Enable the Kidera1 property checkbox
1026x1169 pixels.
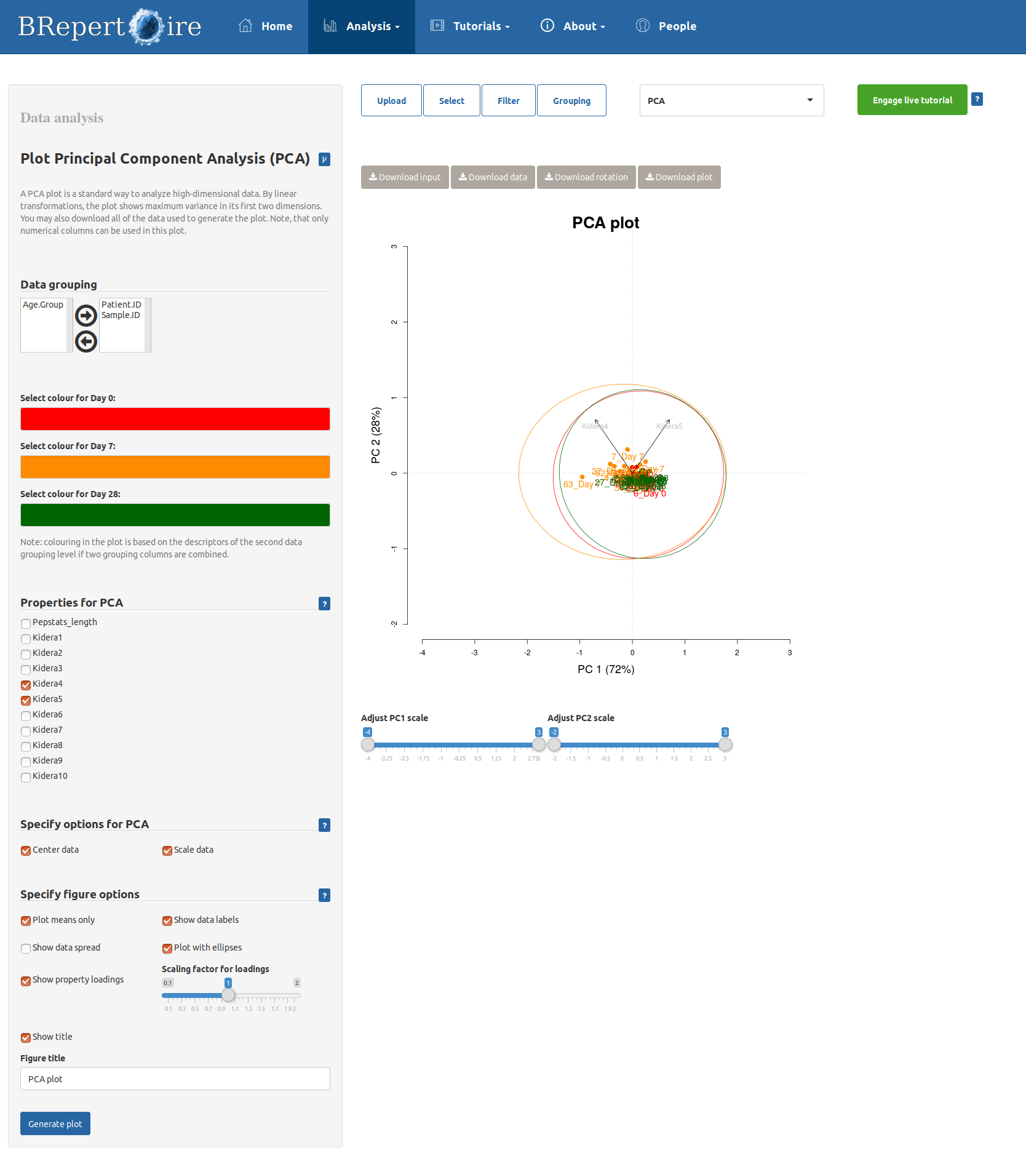pos(26,639)
